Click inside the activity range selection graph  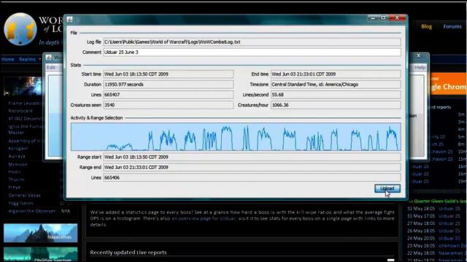tap(236, 137)
